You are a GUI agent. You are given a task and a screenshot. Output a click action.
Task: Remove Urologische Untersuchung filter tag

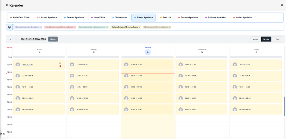coord(170,27)
